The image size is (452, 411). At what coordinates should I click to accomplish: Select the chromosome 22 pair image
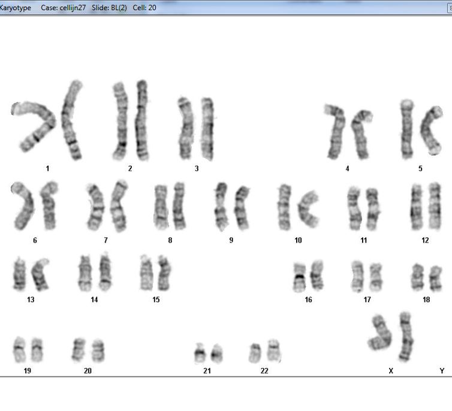tap(264, 350)
